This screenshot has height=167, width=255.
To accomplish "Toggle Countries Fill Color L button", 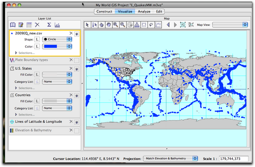I will click(37, 101).
